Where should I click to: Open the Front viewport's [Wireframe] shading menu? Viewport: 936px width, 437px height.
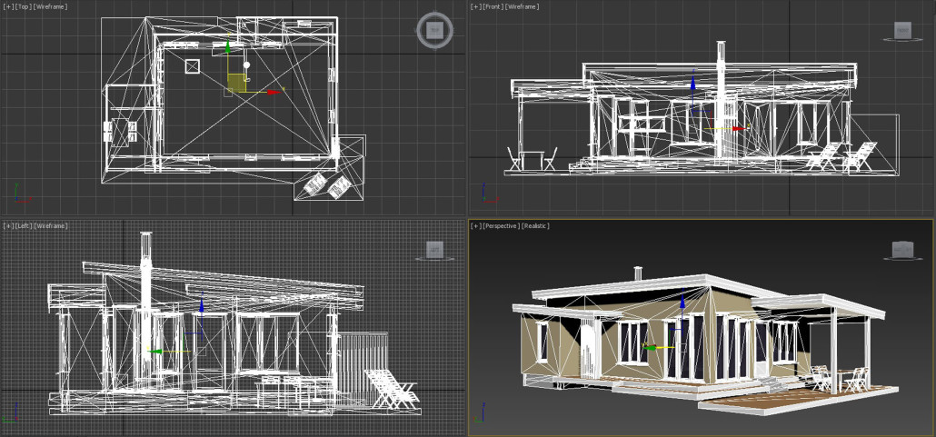coord(521,6)
